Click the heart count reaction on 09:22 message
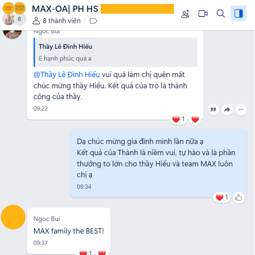The height and width of the screenshot is (255, 255). [178, 119]
